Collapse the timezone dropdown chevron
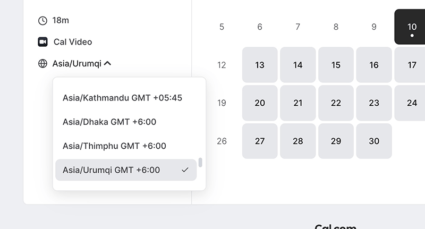Screen dimensions: 425x229 coord(107,64)
